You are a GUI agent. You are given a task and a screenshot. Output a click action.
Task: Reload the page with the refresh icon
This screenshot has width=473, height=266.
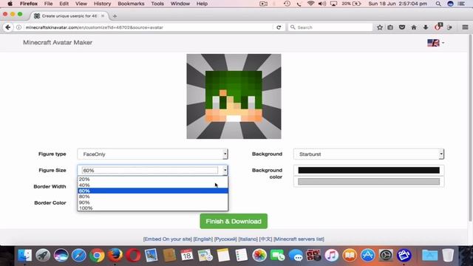pyautogui.click(x=279, y=27)
